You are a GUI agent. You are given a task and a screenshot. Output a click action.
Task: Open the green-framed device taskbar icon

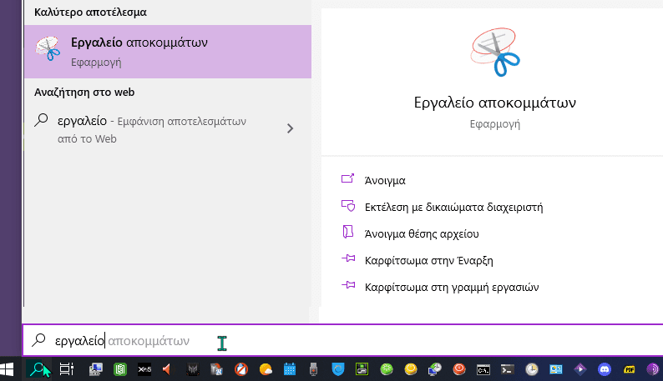pyautogui.click(x=362, y=369)
